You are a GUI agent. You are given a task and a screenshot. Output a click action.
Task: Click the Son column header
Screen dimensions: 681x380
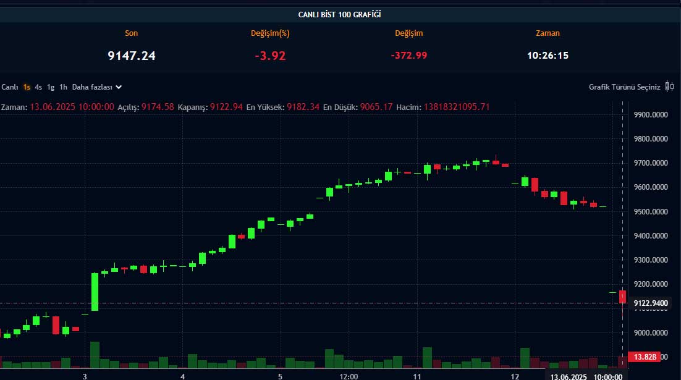click(131, 33)
